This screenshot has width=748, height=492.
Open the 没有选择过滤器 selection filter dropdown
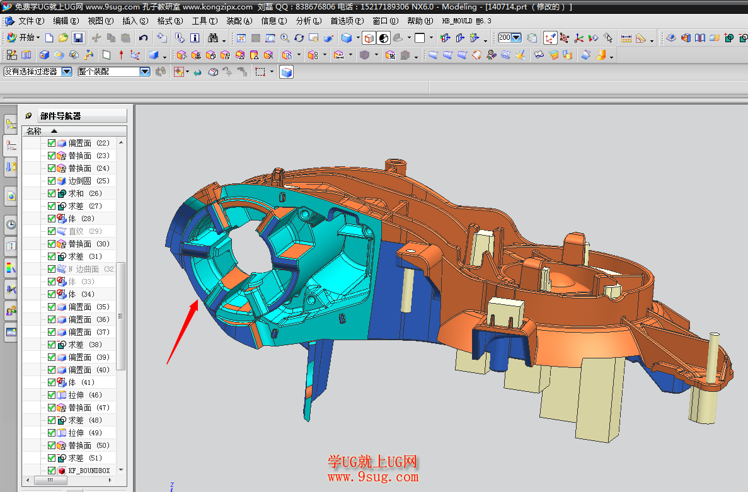pos(67,72)
